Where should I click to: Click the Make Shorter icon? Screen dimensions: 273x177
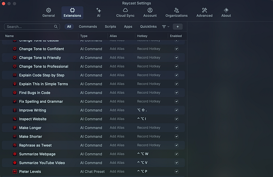(15, 137)
